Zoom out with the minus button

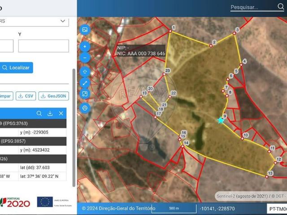pyautogui.click(x=85, y=58)
